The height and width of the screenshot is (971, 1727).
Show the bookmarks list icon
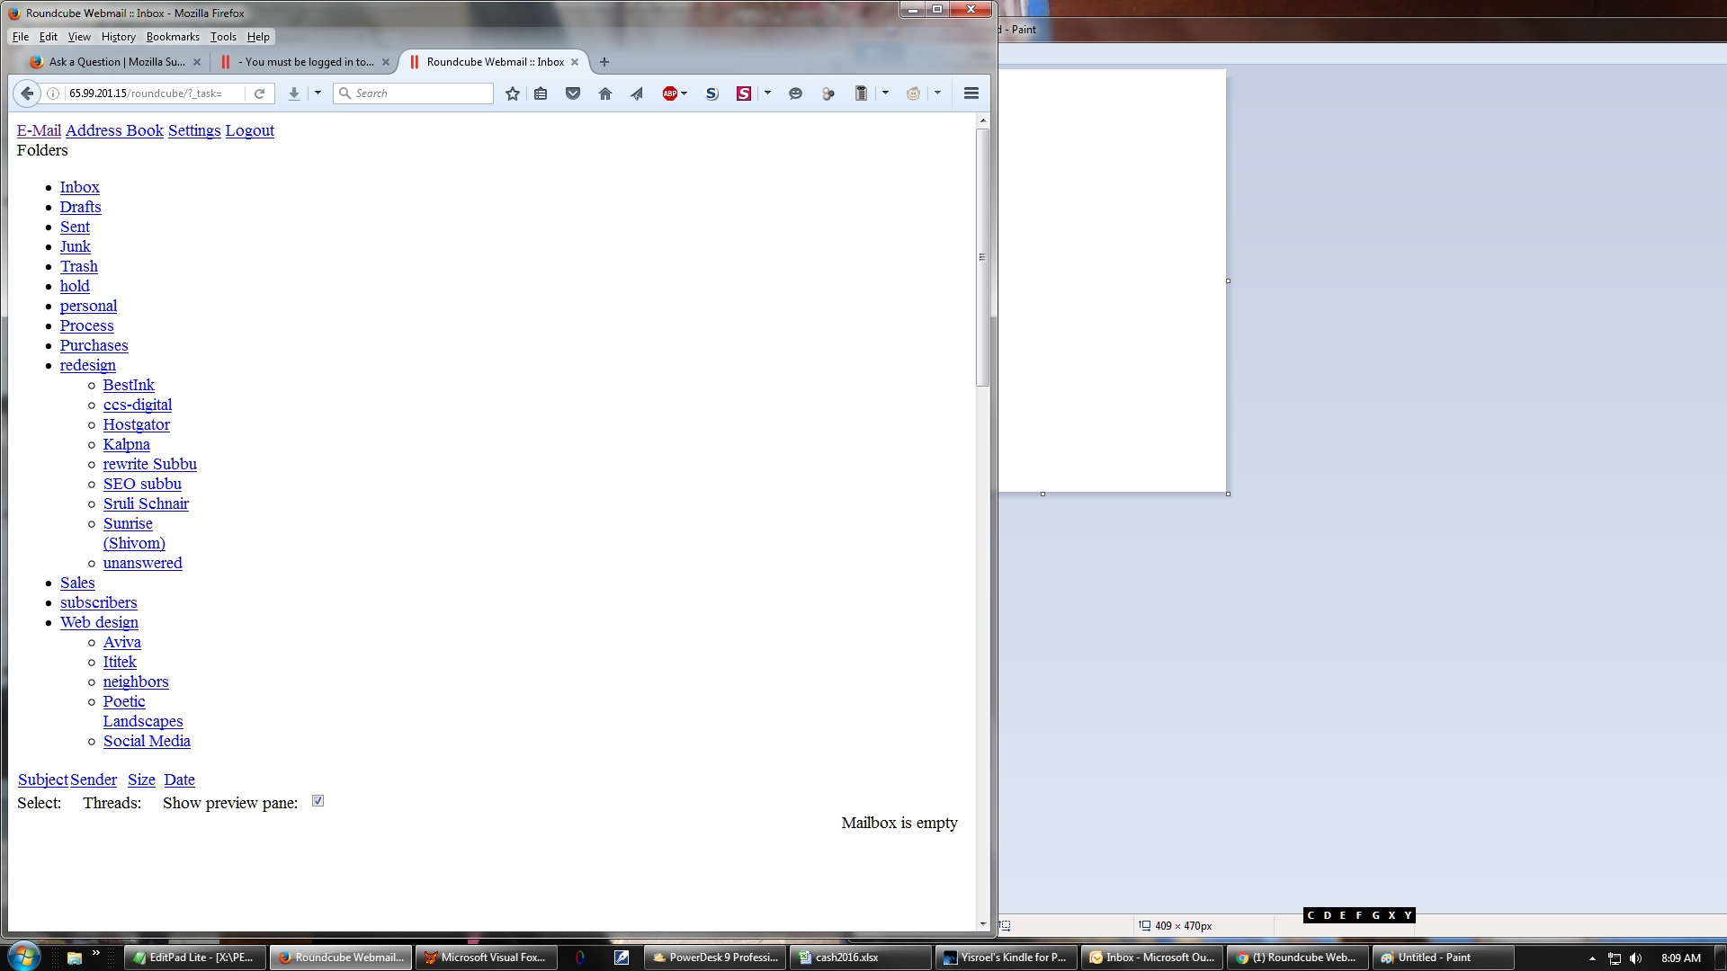[541, 94]
